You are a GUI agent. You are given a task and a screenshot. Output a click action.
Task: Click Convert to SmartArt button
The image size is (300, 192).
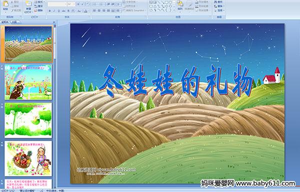pyautogui.click(x=134, y=10)
